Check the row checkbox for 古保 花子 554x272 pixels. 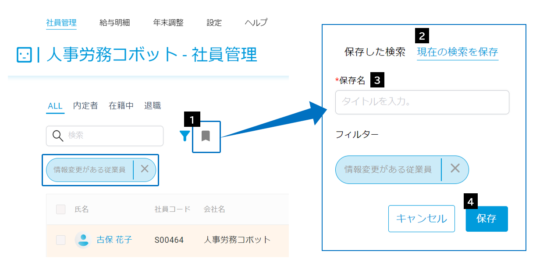coord(60,240)
